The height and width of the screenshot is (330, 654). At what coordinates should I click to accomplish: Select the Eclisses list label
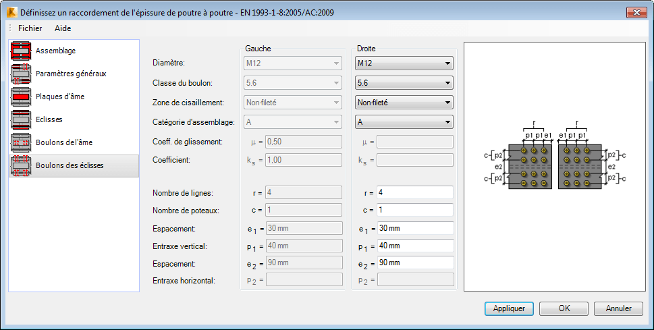point(49,119)
